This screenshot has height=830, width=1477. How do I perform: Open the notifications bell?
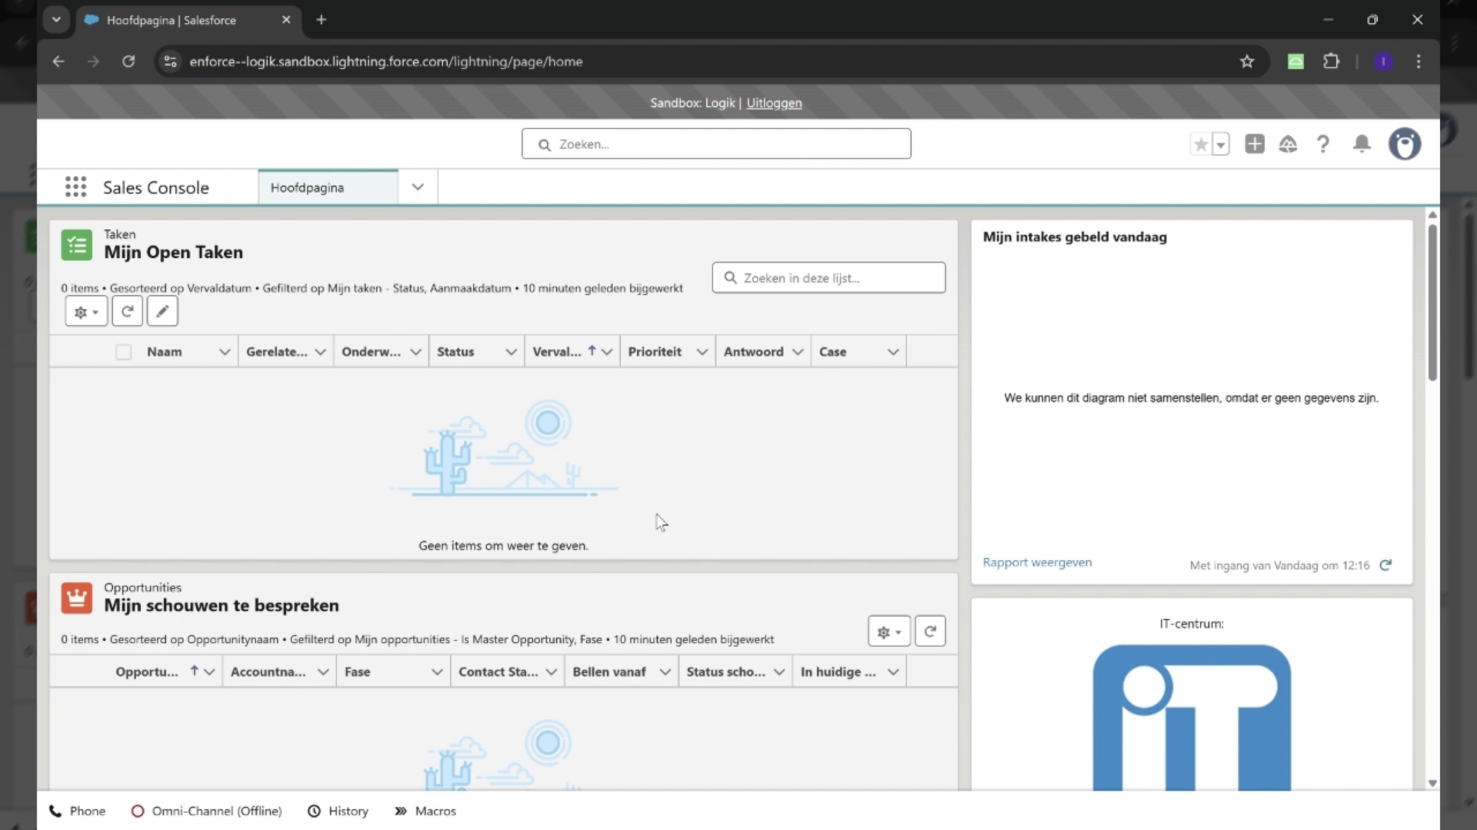pos(1361,144)
